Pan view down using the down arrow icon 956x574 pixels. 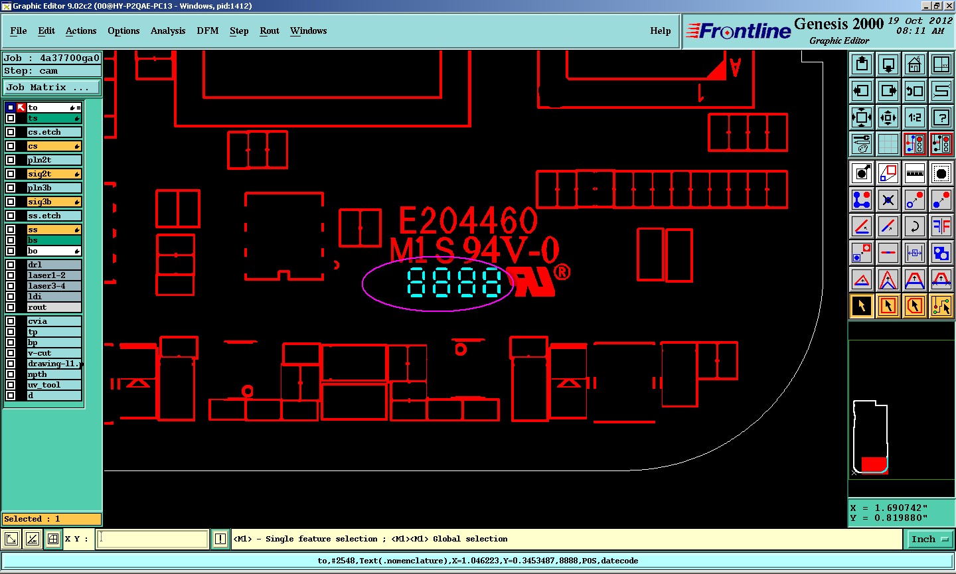888,64
